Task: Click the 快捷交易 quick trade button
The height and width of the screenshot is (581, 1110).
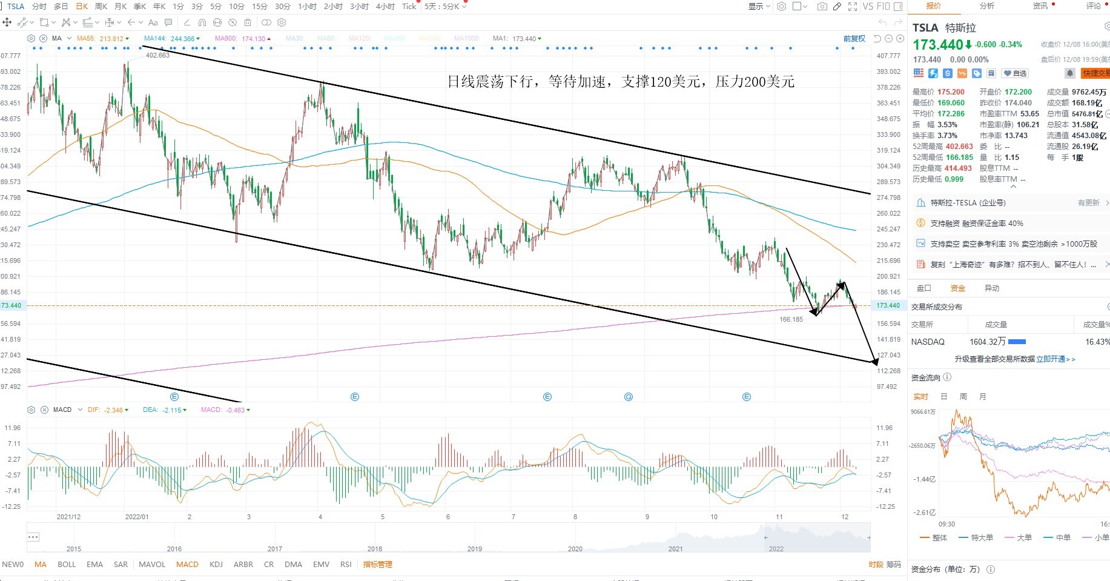Action: 1095,73
